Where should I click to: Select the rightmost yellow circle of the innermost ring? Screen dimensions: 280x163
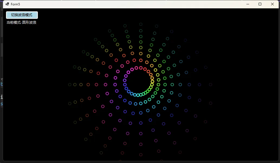pos(152,81)
